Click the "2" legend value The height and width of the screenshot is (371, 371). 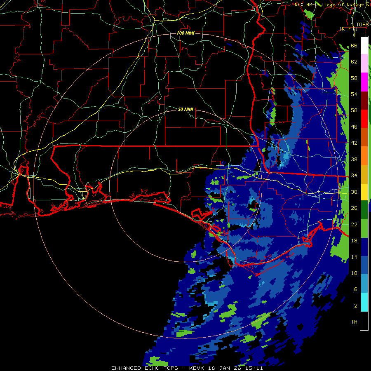(x=355, y=306)
